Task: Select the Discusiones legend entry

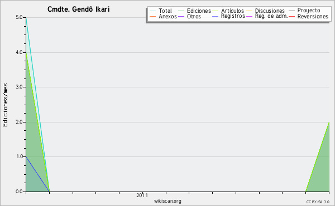Action: (265, 11)
